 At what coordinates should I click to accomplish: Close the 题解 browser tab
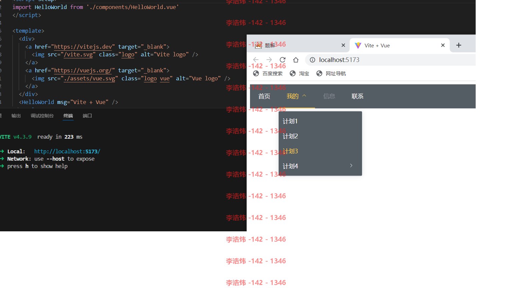tap(343, 45)
